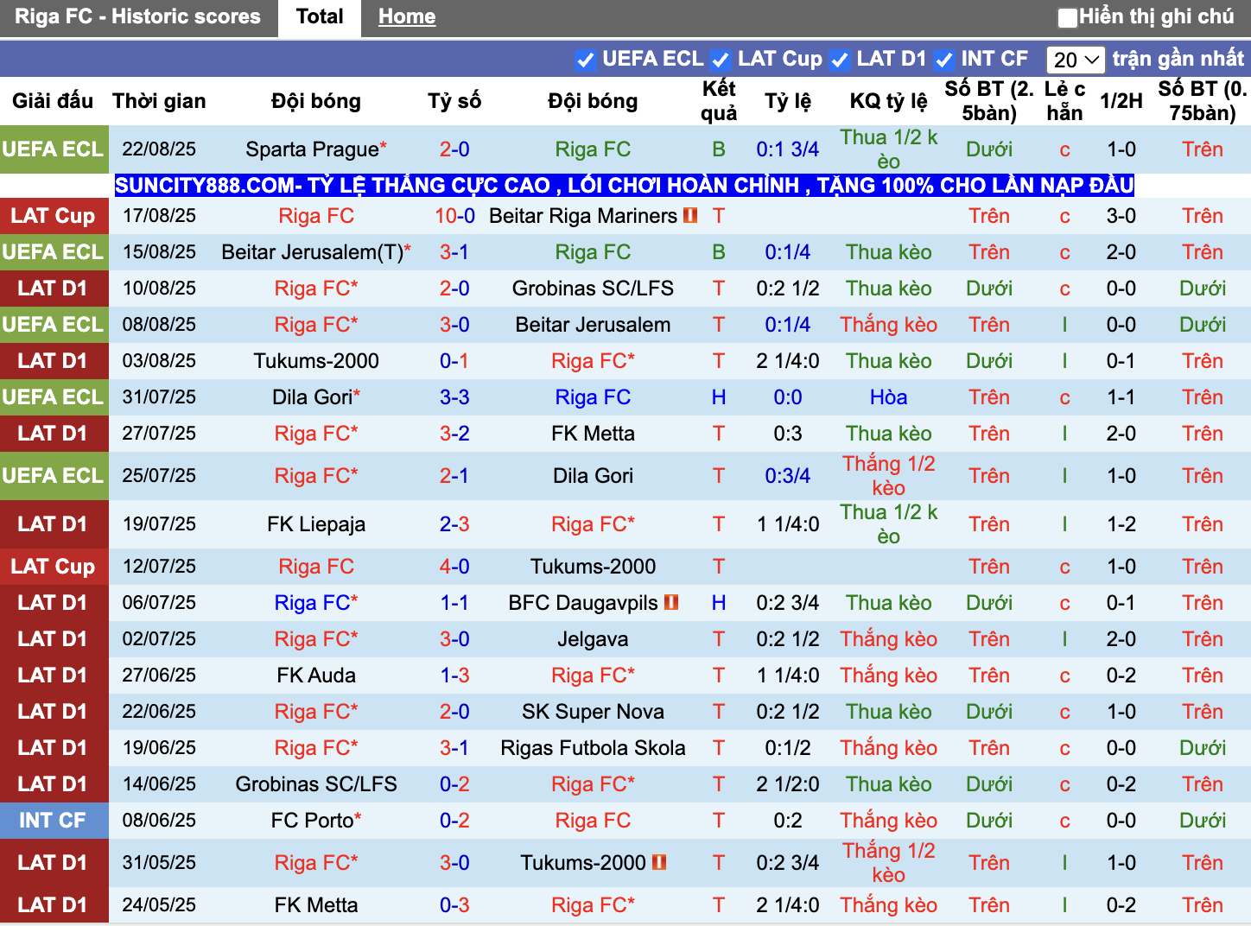Screen dimensions: 1251x926
Task: Open Beitar Jerusalem(T) team link
Action: tap(312, 252)
